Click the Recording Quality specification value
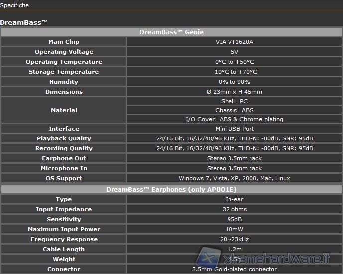Viewport: 343px width, 274px height. coord(234,148)
